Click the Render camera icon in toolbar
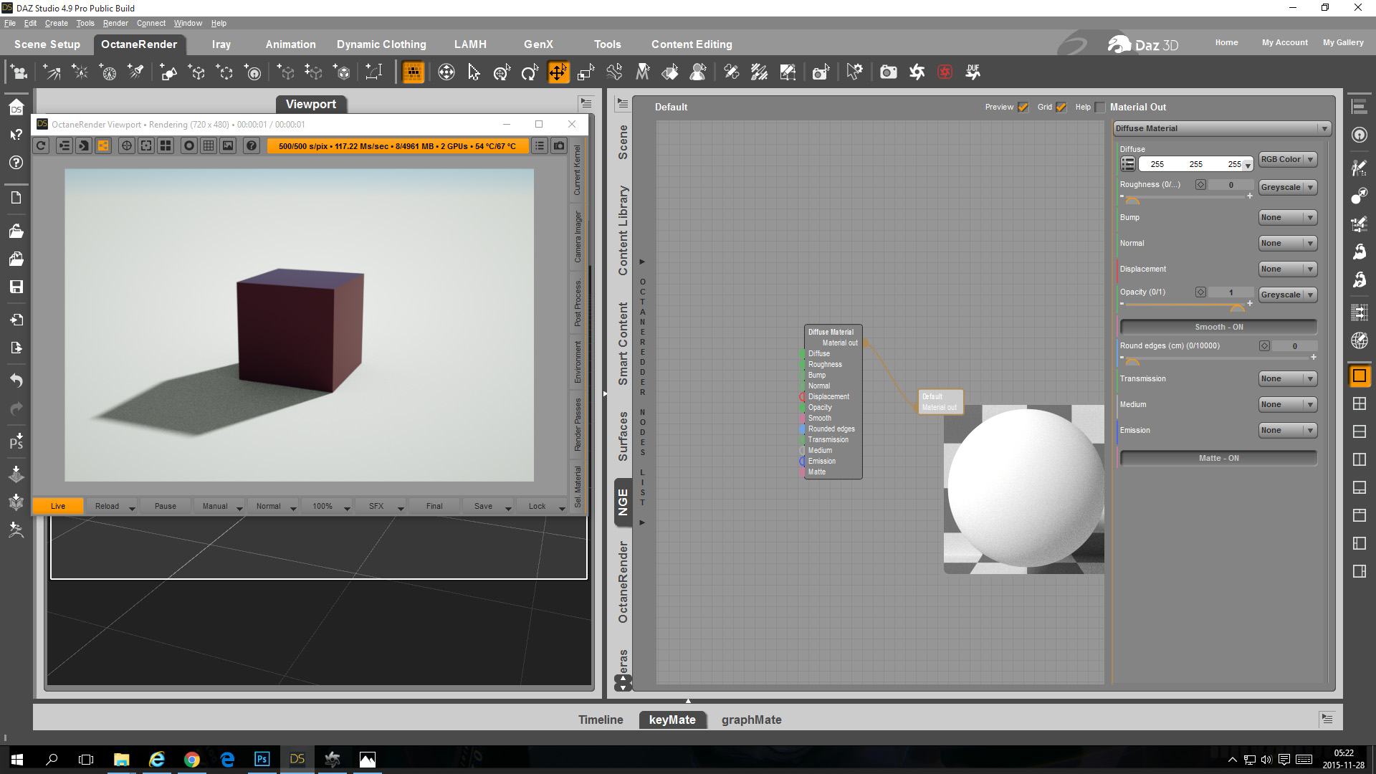This screenshot has width=1376, height=774. coord(888,72)
